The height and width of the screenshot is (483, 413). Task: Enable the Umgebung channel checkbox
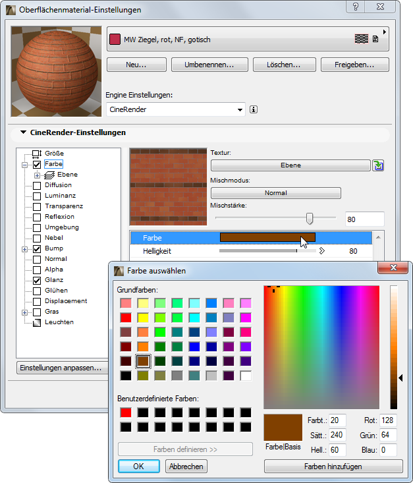click(x=37, y=227)
